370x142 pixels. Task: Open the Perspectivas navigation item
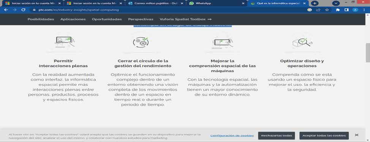point(141,19)
